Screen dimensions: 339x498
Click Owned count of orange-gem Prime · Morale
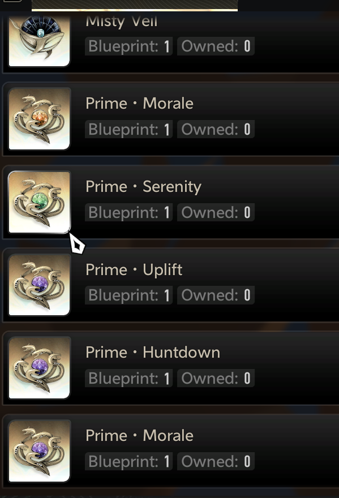click(216, 129)
